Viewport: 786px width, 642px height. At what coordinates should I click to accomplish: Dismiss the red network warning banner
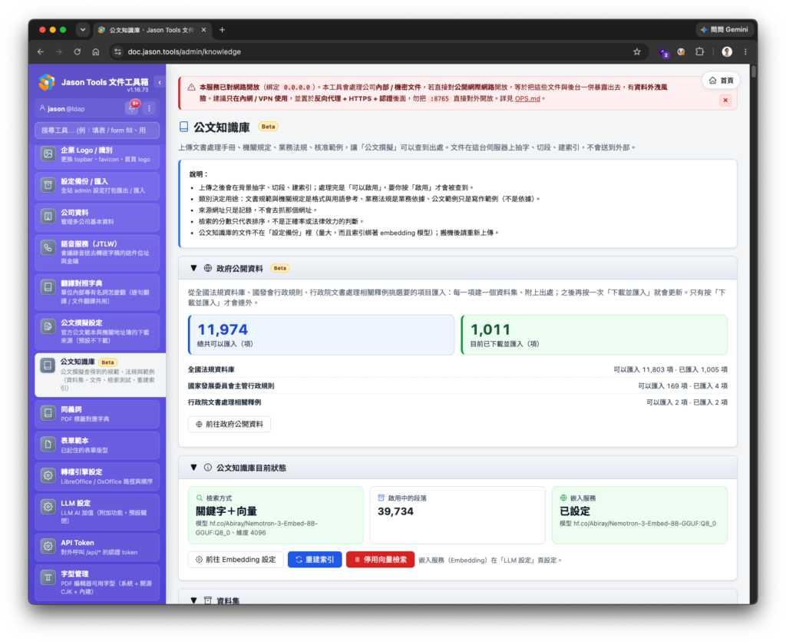725,101
